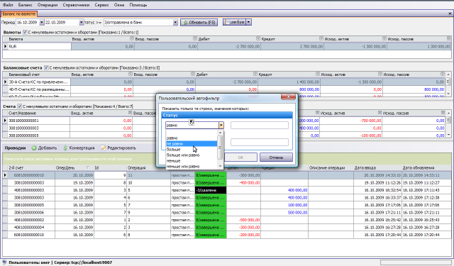
Task: Open the Сервис menu
Action: (101, 5)
